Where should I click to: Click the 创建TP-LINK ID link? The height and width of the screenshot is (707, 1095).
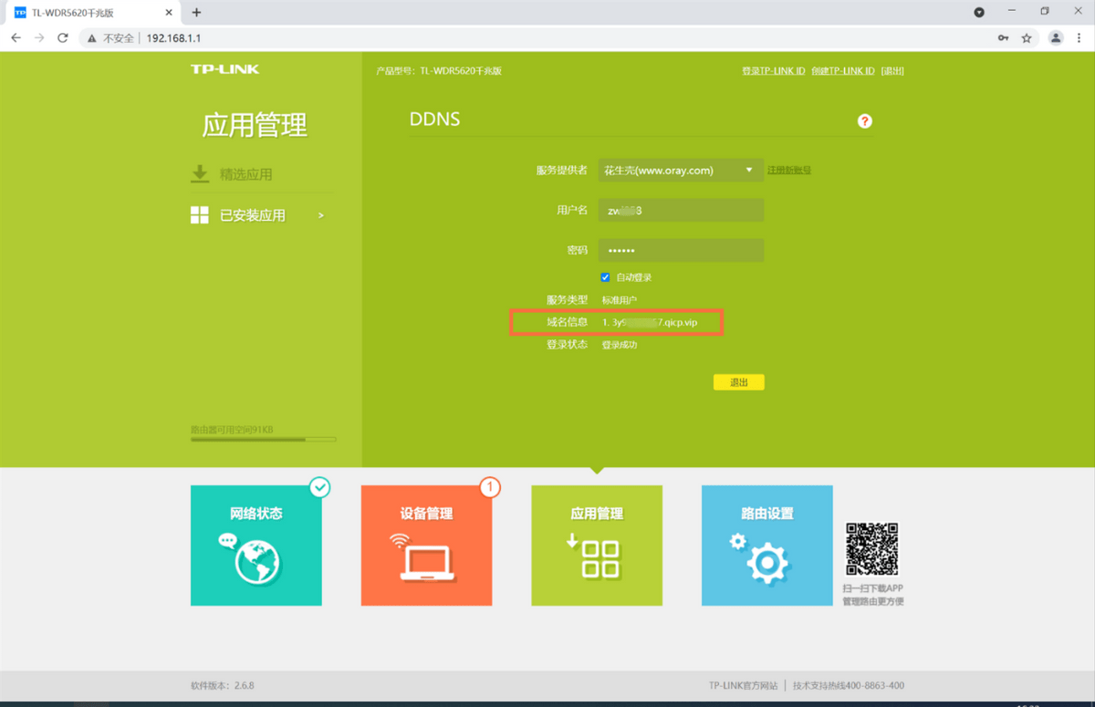pos(843,70)
